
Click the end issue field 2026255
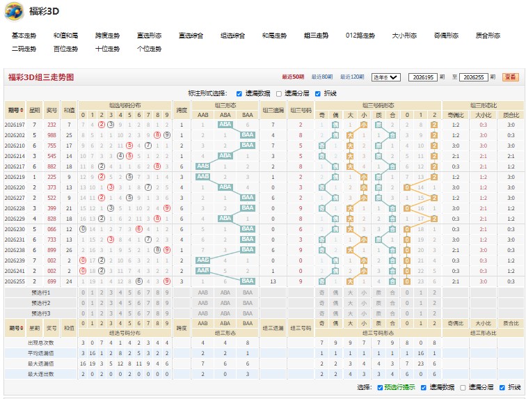click(474, 77)
